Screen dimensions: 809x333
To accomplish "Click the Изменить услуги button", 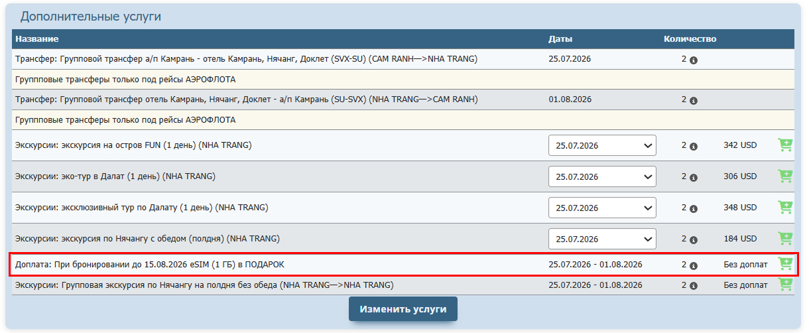I will point(403,309).
